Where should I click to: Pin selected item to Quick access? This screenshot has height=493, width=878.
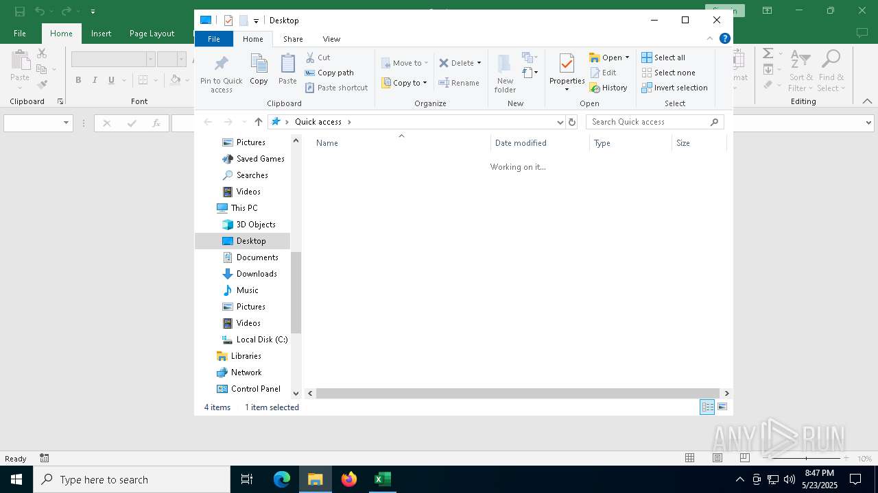(221, 74)
